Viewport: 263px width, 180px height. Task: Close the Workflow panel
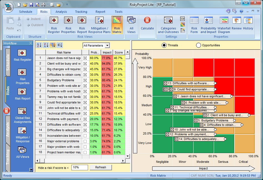click(31, 43)
